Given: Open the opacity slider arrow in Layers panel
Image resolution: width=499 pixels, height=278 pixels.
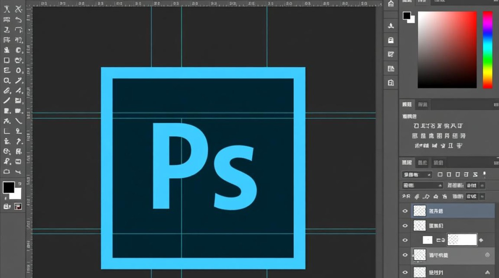Looking at the screenshot, I should (483, 185).
